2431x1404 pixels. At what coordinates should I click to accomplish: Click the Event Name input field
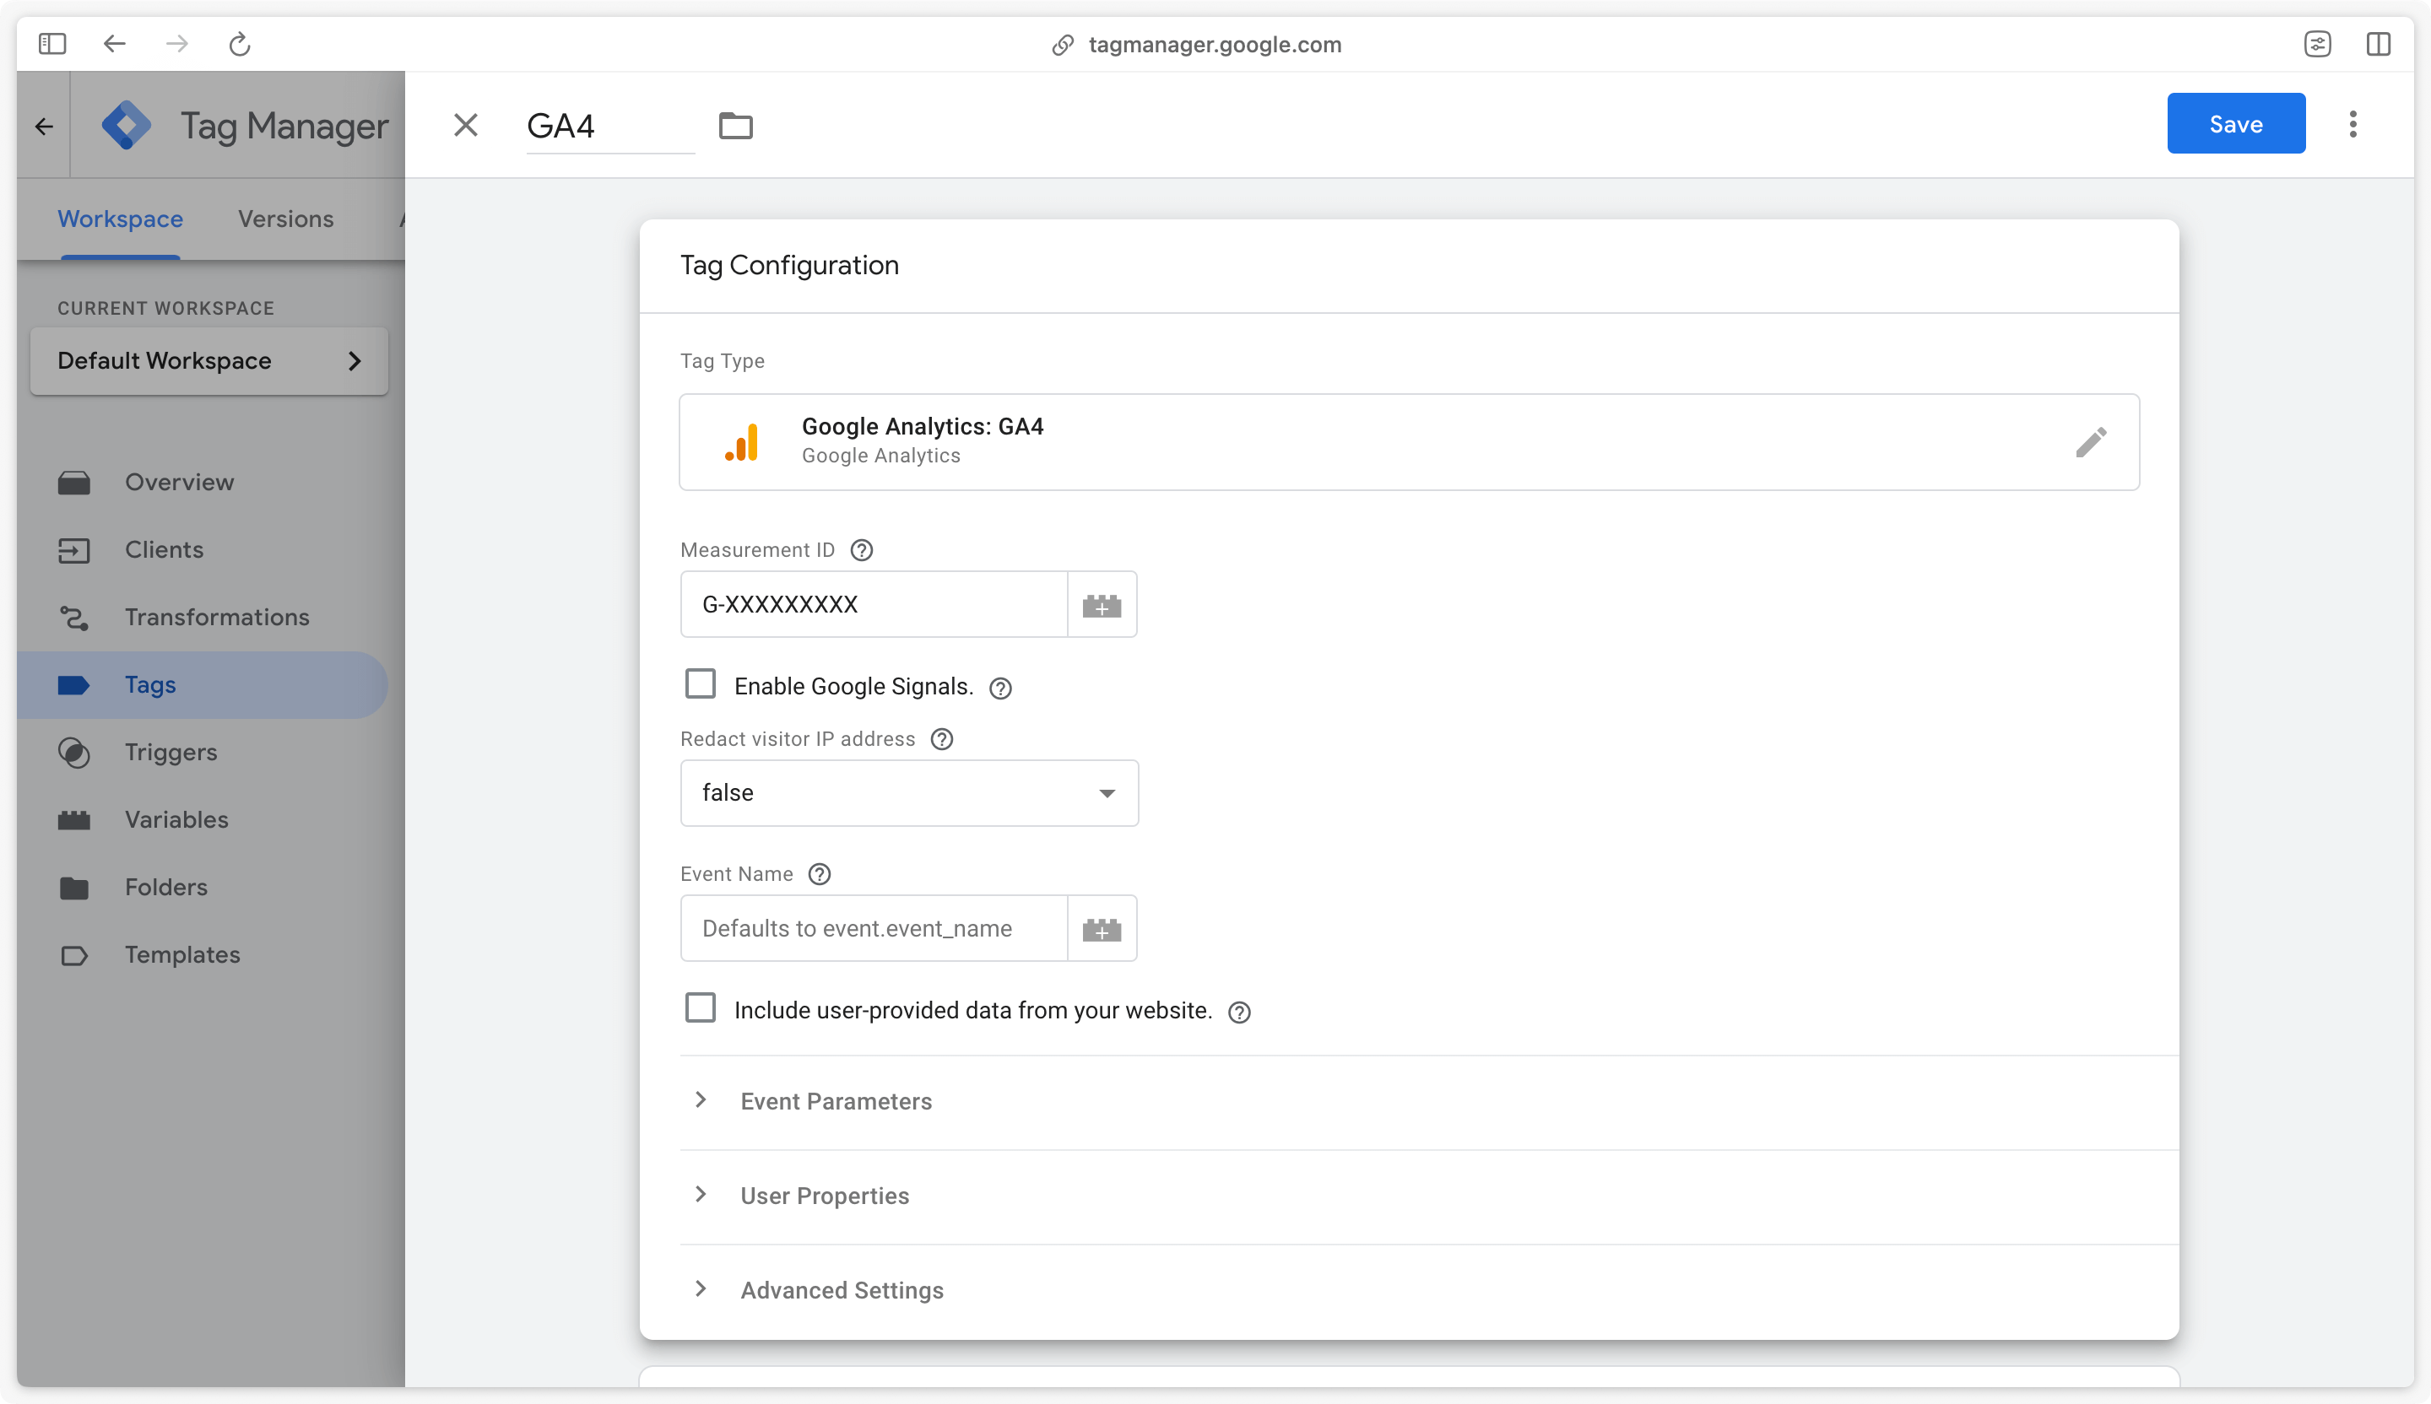pyautogui.click(x=874, y=929)
